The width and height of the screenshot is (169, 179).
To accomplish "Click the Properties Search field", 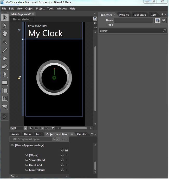I will pyautogui.click(x=133, y=31).
